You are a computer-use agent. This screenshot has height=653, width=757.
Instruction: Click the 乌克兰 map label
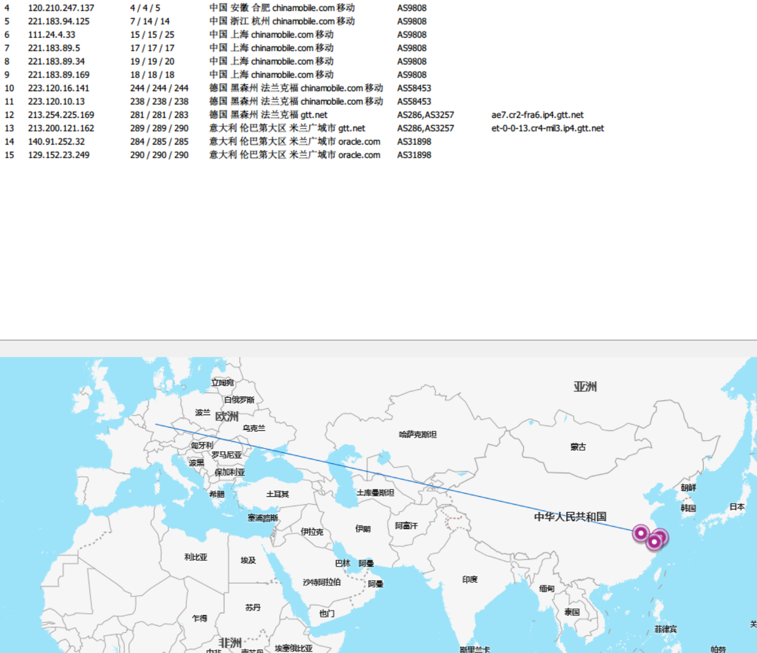pos(254,428)
